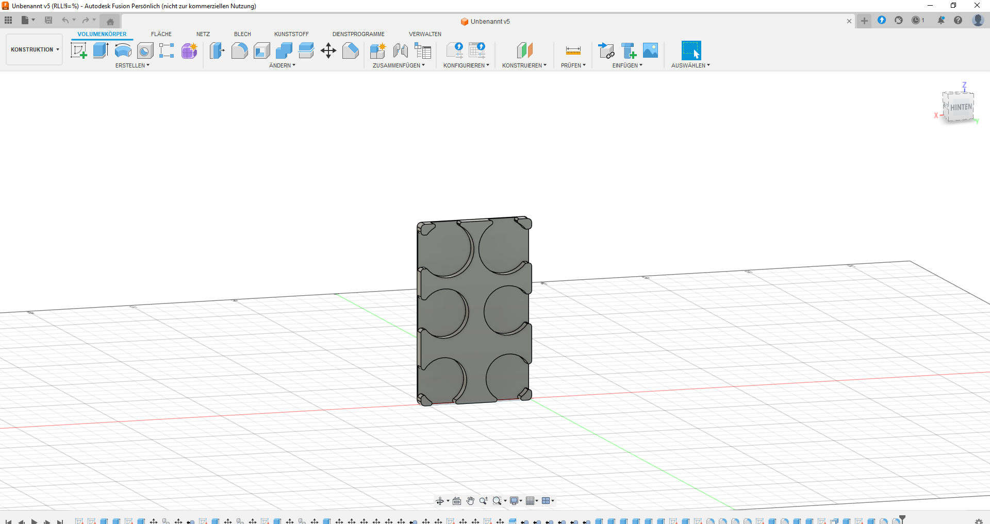The width and height of the screenshot is (990, 524).
Task: Jump to timeline start
Action: [9, 521]
